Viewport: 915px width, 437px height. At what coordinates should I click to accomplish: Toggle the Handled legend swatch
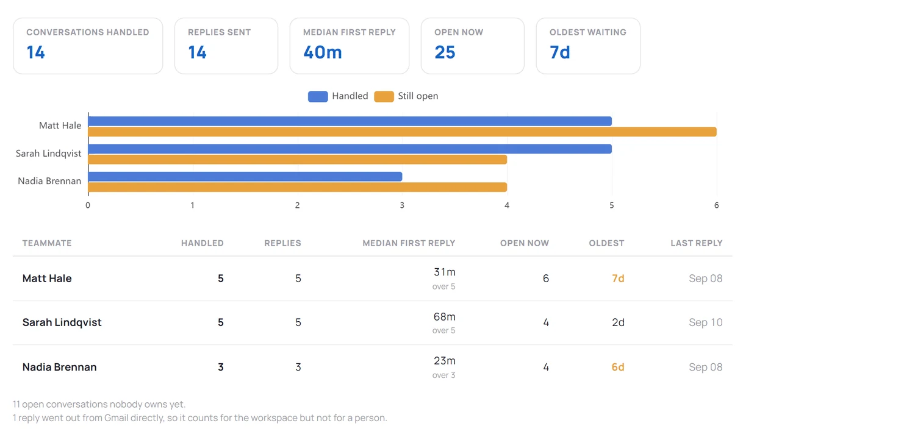pyautogui.click(x=318, y=96)
